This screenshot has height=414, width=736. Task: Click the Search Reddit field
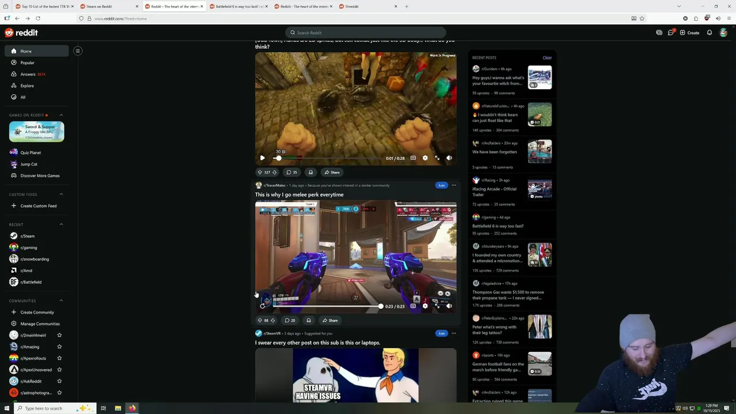click(x=366, y=33)
